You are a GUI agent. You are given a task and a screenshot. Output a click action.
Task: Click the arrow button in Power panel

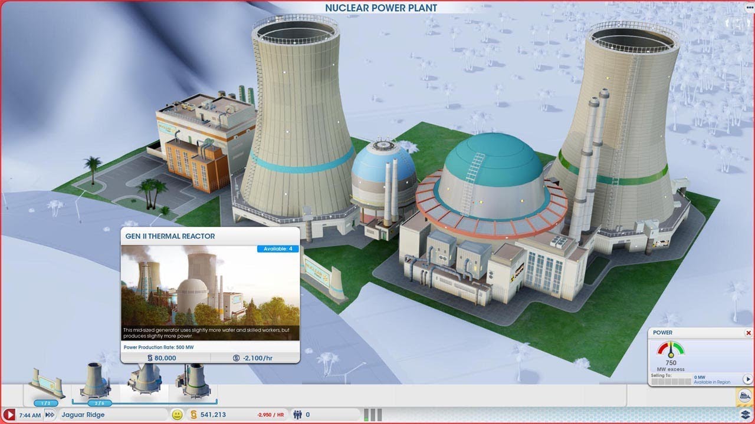[747, 379]
